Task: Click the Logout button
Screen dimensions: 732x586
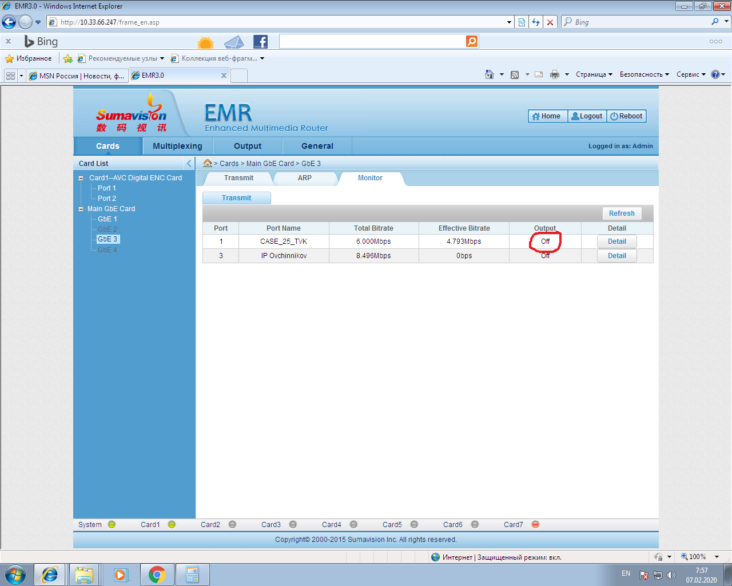Action: (587, 116)
